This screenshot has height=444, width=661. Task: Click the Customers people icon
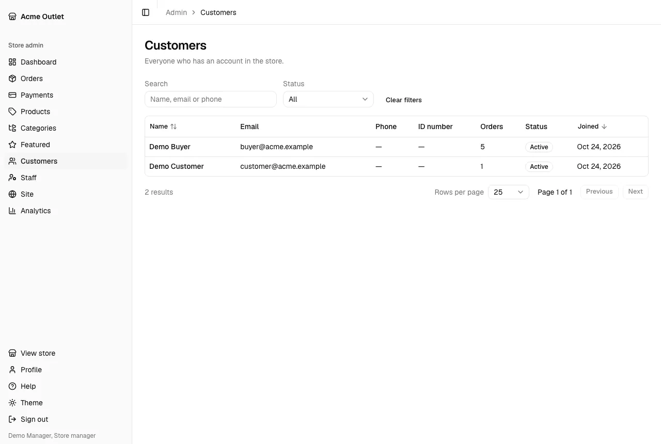(12, 161)
